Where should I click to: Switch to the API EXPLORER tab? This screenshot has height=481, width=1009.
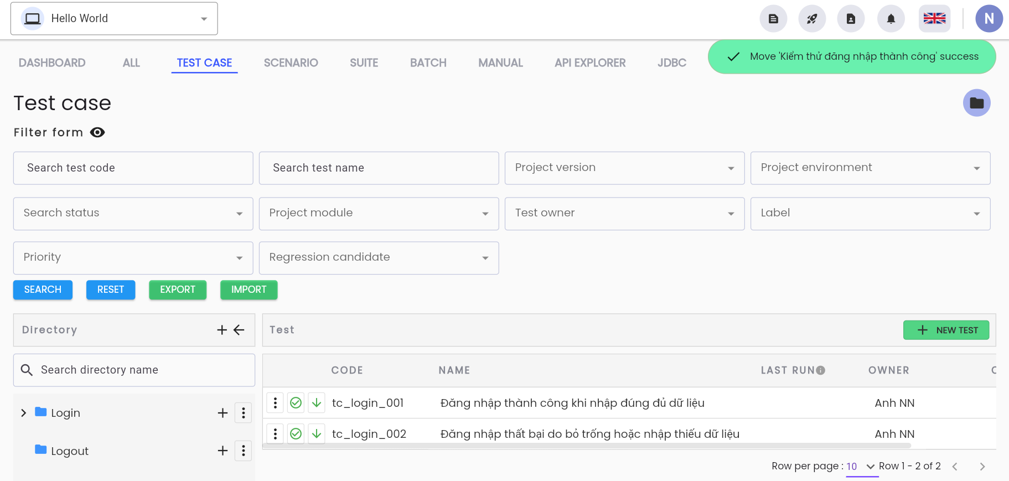point(590,63)
